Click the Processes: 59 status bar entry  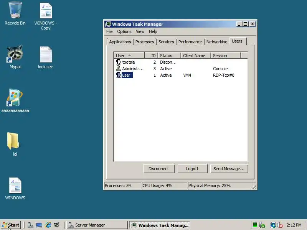pyautogui.click(x=122, y=186)
